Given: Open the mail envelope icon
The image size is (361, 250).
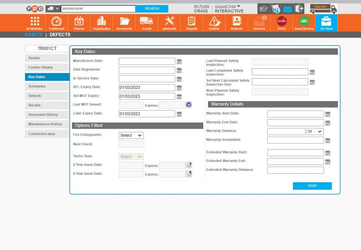Looking at the screenshot, I should click(287, 9).
